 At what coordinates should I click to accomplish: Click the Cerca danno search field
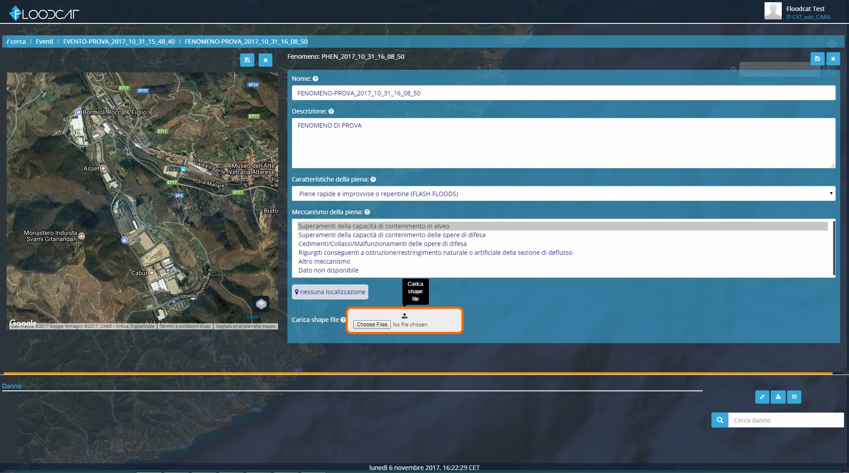click(786, 420)
